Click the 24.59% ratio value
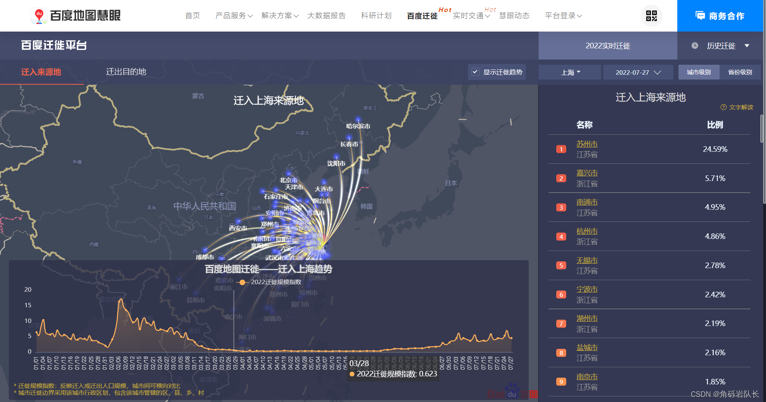Screen dimensions: 766x402 715,149
